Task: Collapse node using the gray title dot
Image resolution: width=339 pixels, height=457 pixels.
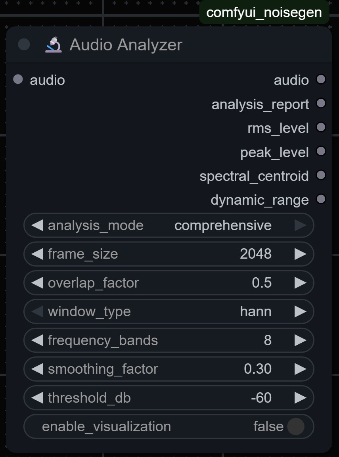Action: (x=24, y=44)
